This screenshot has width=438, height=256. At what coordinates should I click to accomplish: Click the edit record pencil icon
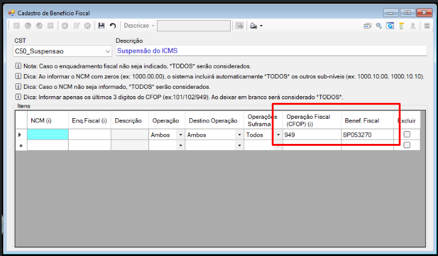[76, 26]
